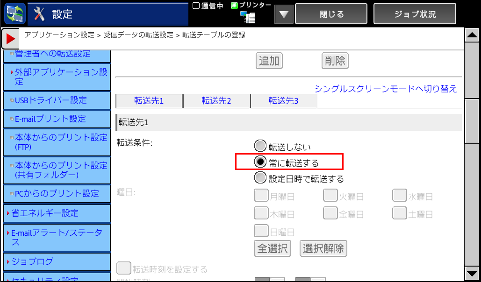Click シングルスクリーンモードへ切り替え link
Screen dimensions: 481x282
pos(386,89)
